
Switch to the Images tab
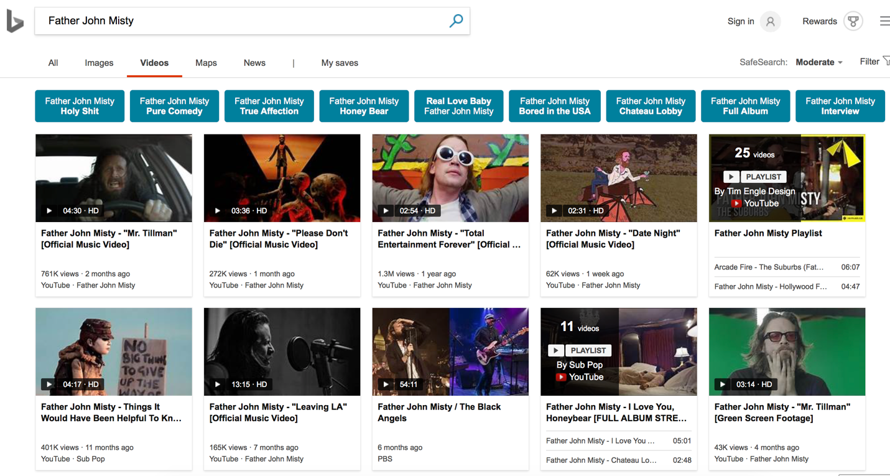[x=99, y=63]
